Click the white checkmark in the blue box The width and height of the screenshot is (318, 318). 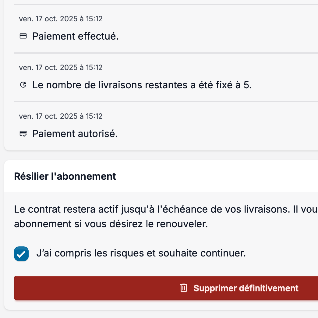pos(21,254)
